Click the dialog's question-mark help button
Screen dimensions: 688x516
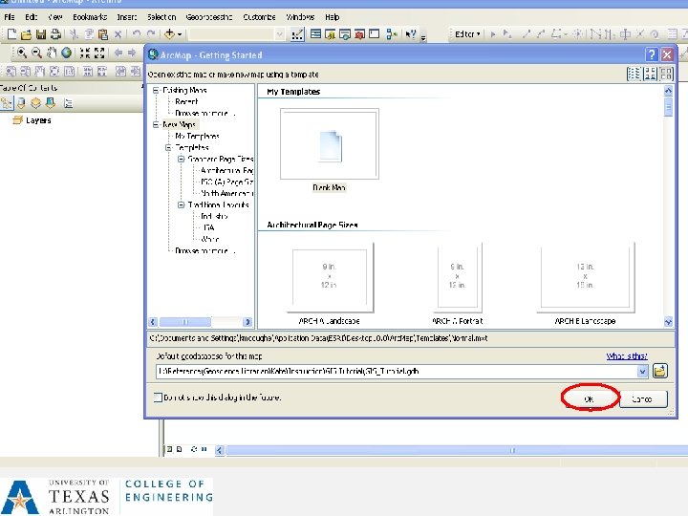click(651, 54)
